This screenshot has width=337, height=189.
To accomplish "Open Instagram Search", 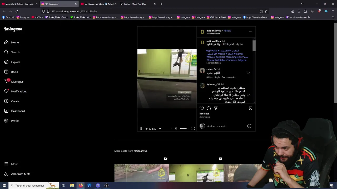I will click(12, 52).
